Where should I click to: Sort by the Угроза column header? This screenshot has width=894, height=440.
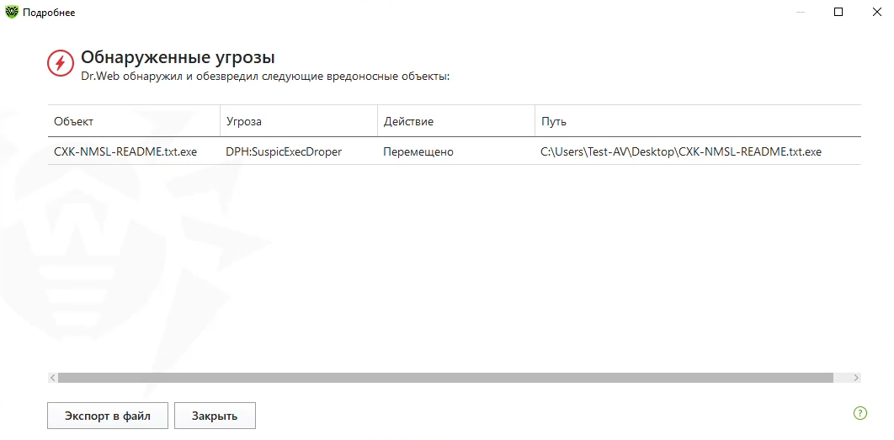(299, 121)
